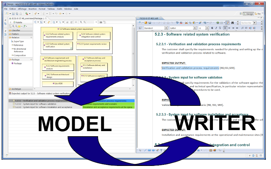Select the palette Zoom Out tool

coord(16,26)
